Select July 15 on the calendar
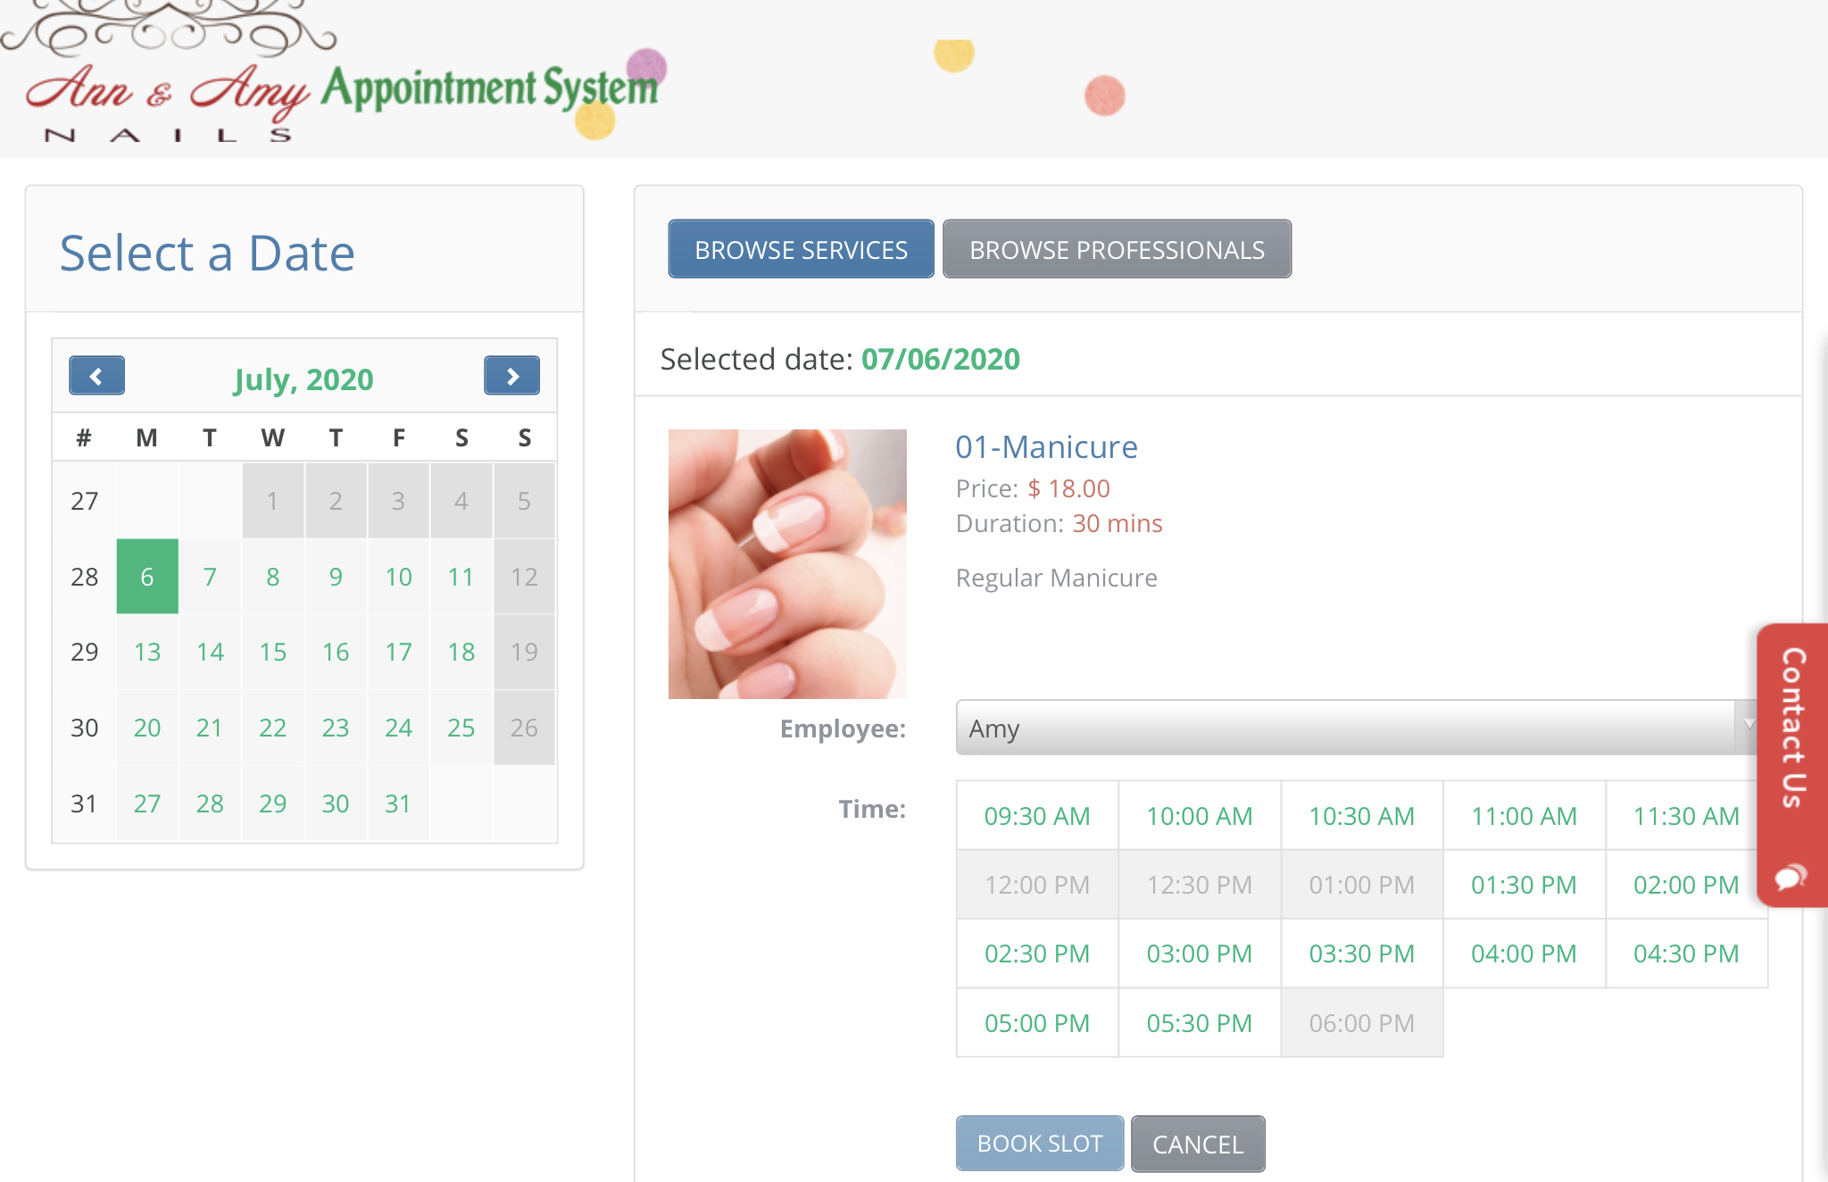This screenshot has width=1828, height=1182. coord(273,653)
